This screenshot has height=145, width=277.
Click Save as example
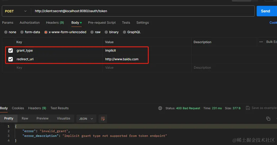click(261, 108)
